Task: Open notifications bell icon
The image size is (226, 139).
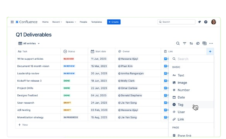Action: tap(199, 22)
